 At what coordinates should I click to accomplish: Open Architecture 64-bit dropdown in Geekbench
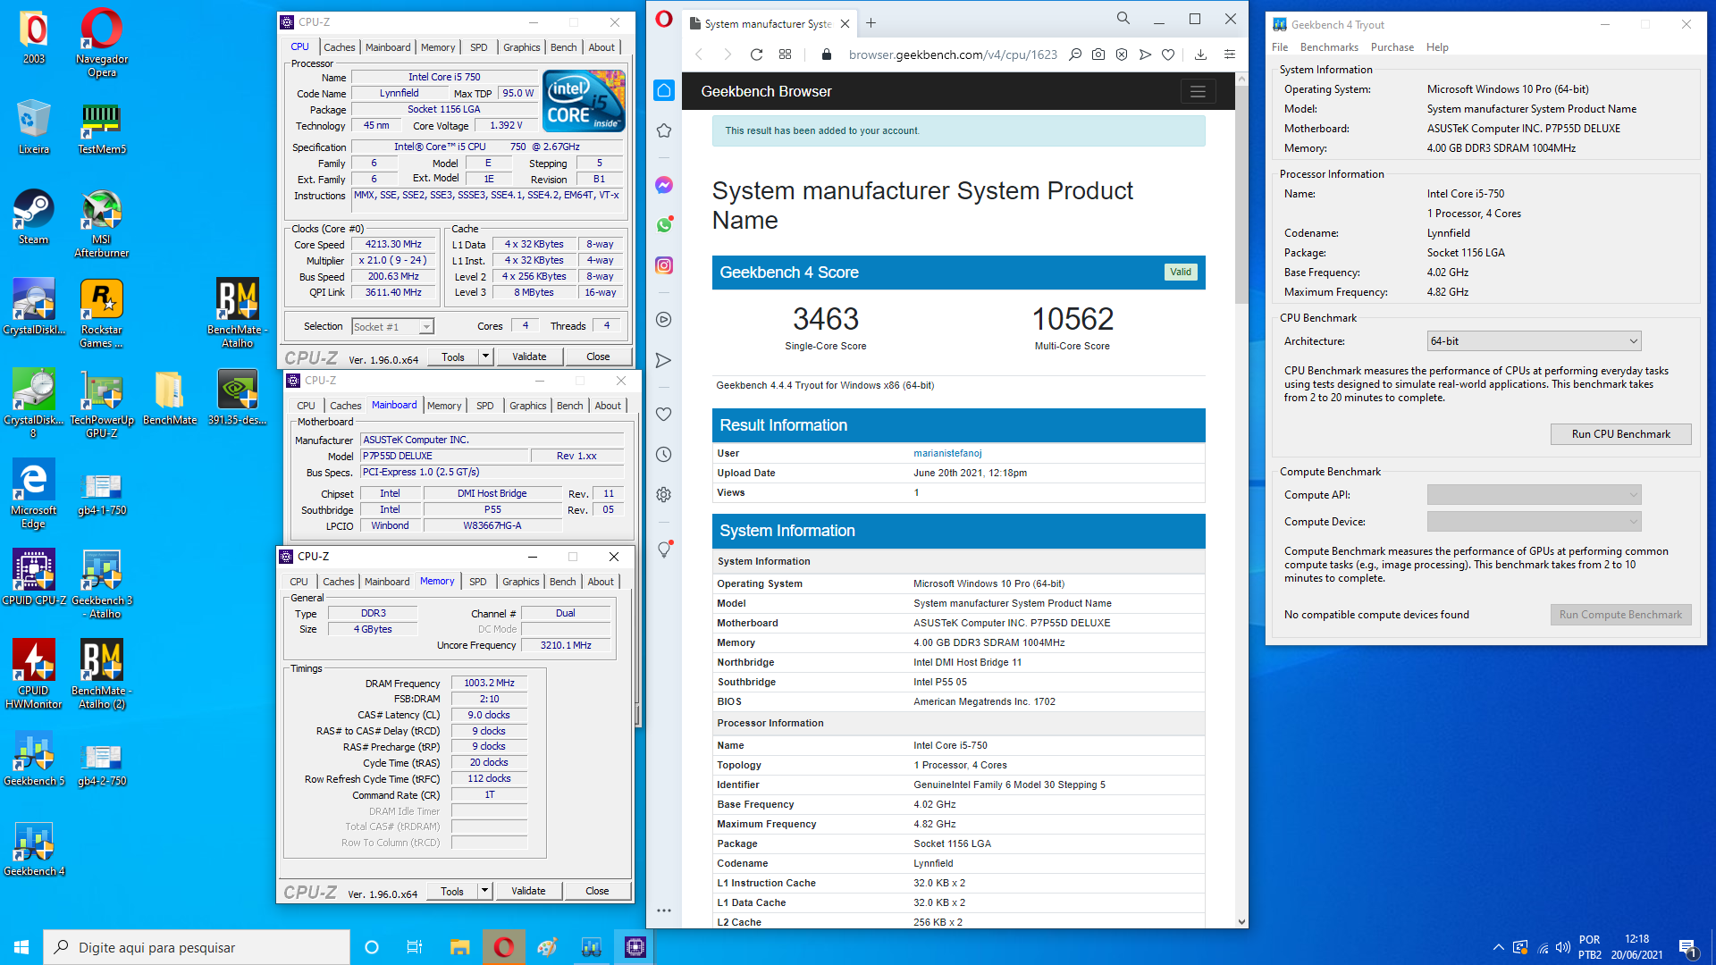click(x=1534, y=341)
